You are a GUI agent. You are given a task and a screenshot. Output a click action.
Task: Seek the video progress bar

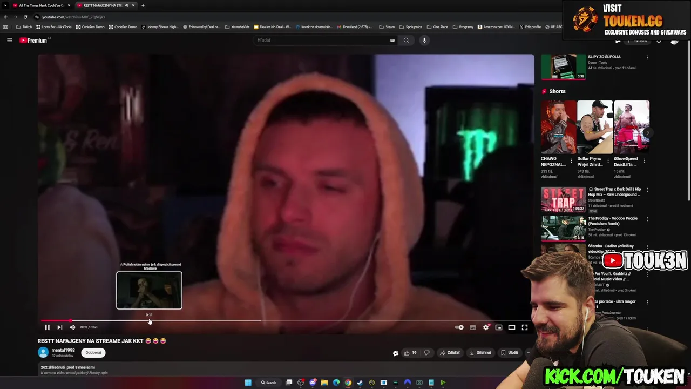click(286, 320)
